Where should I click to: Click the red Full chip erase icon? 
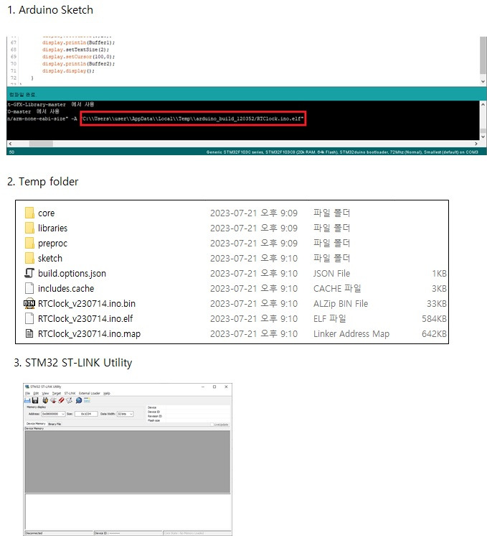pyautogui.click(x=61, y=400)
